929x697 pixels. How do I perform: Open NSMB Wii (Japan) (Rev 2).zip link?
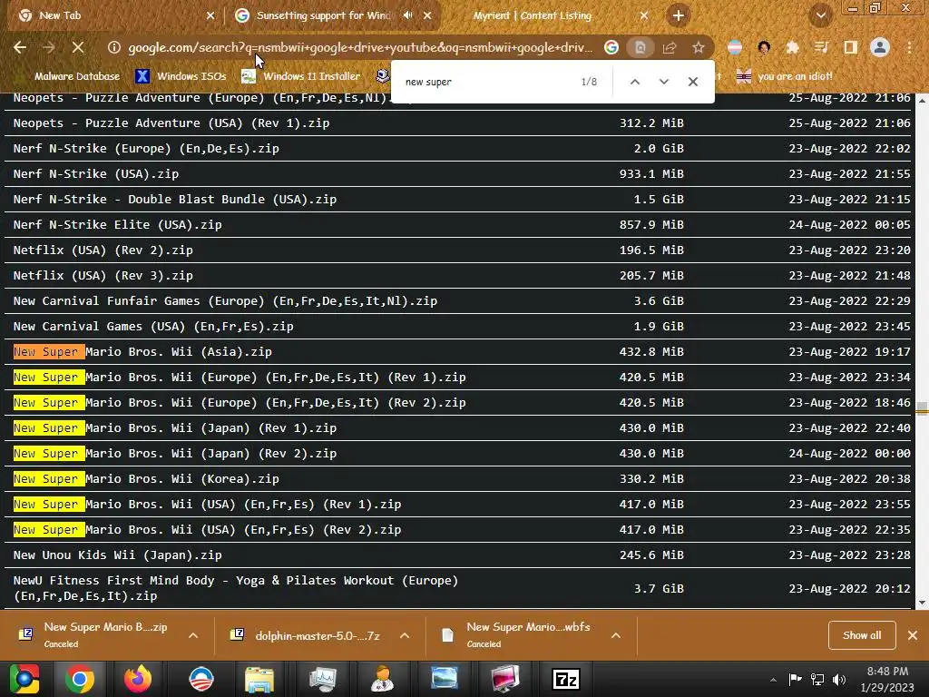point(175,454)
